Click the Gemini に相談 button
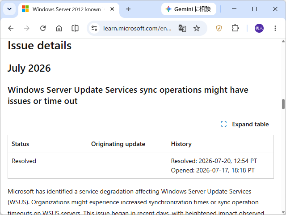 189,9
